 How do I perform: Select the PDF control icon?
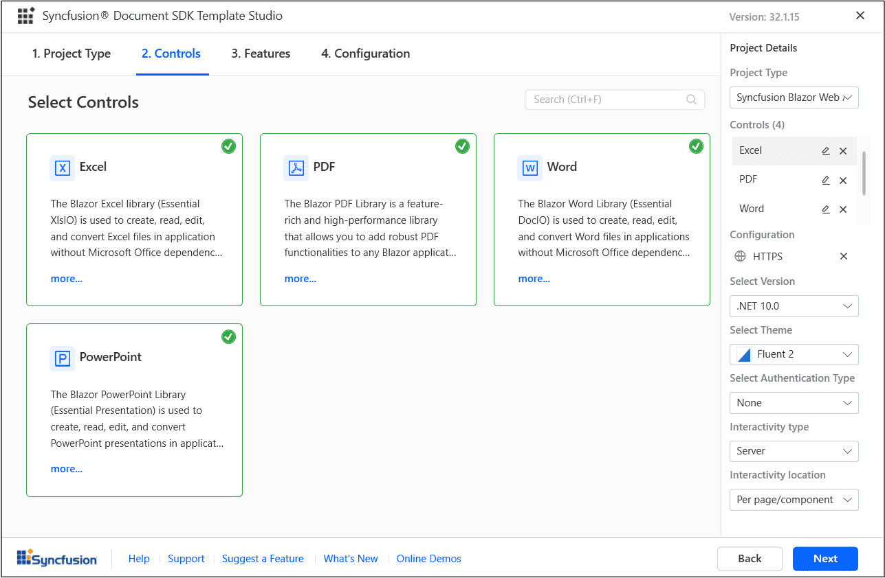295,167
